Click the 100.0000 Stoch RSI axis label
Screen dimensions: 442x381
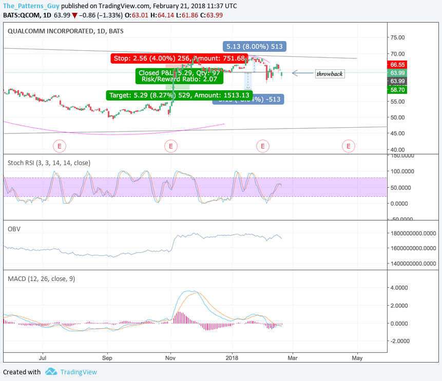pos(402,171)
